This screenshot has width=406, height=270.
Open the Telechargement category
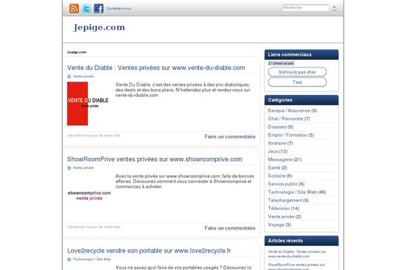tap(285, 200)
